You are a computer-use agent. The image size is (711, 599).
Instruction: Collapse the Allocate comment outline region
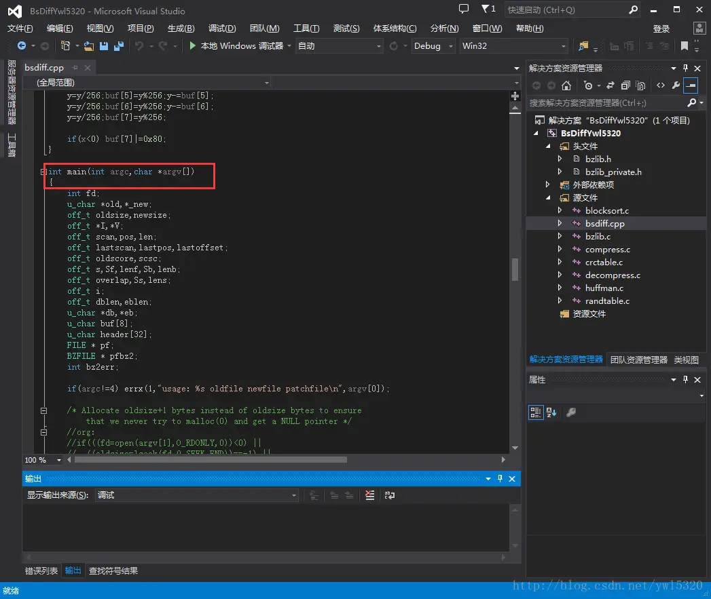43,410
